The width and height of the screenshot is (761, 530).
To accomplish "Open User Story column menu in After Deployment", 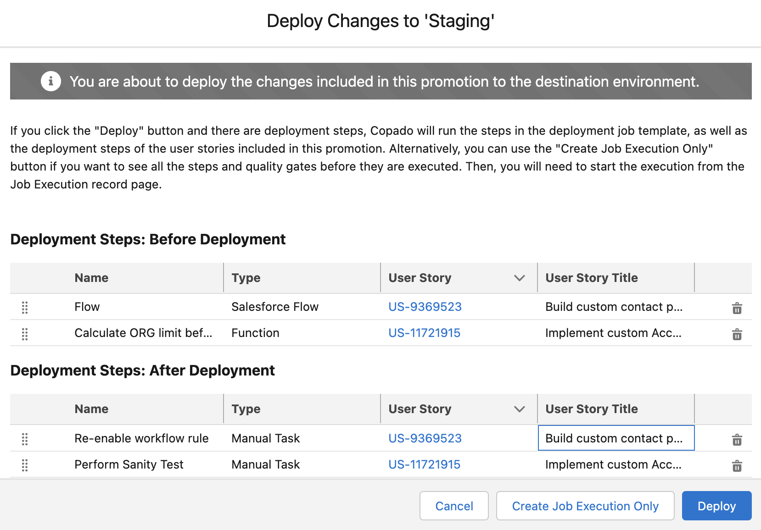I will [519, 409].
